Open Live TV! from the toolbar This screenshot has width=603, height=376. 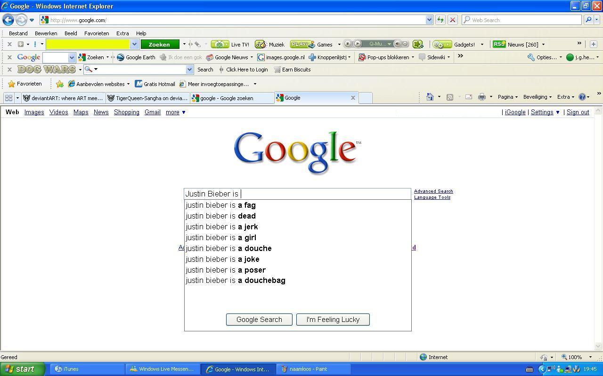(230, 44)
